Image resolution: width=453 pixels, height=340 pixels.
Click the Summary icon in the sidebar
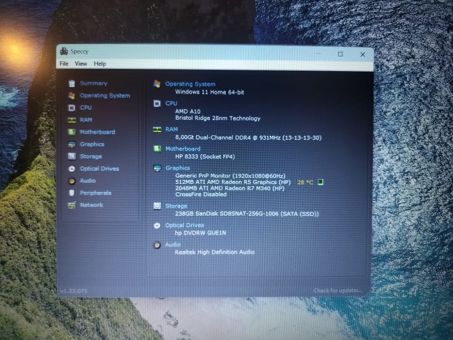pos(72,84)
